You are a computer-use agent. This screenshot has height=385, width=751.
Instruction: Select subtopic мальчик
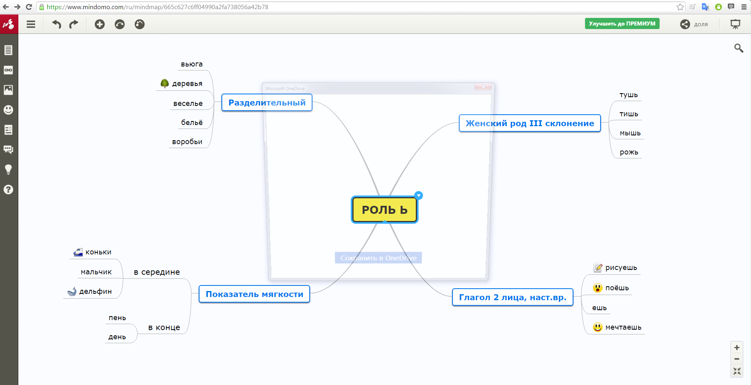point(96,272)
